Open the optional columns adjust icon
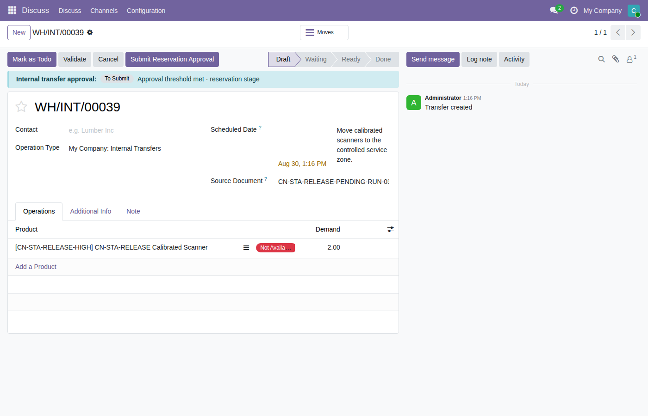This screenshot has width=648, height=416. (x=391, y=229)
